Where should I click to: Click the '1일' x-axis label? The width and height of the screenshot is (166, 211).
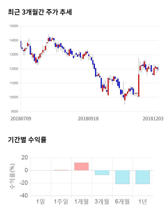[x=40, y=201]
